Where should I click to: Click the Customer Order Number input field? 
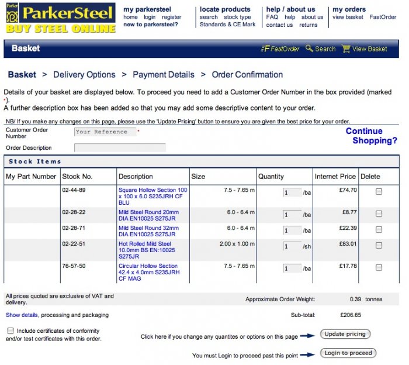click(x=105, y=132)
